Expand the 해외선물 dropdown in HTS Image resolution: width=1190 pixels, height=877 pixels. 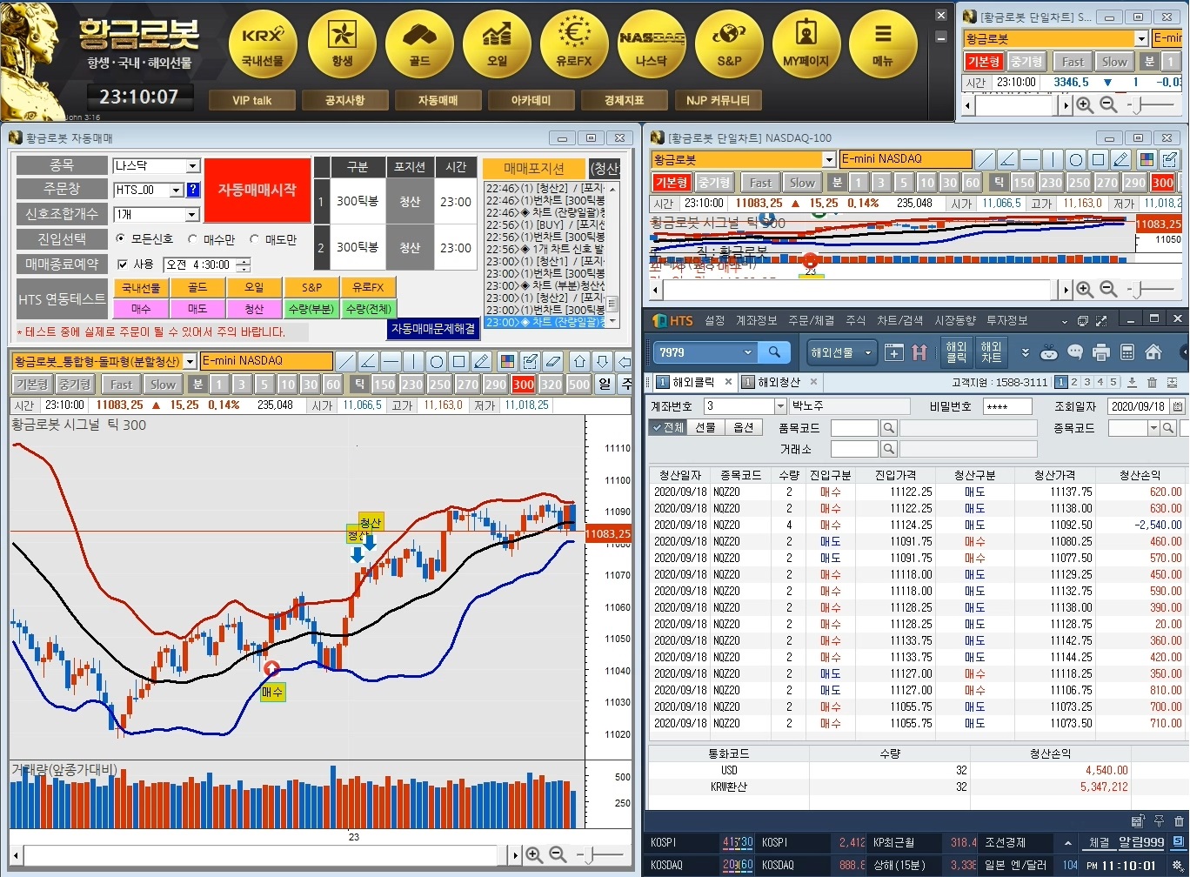click(x=841, y=352)
